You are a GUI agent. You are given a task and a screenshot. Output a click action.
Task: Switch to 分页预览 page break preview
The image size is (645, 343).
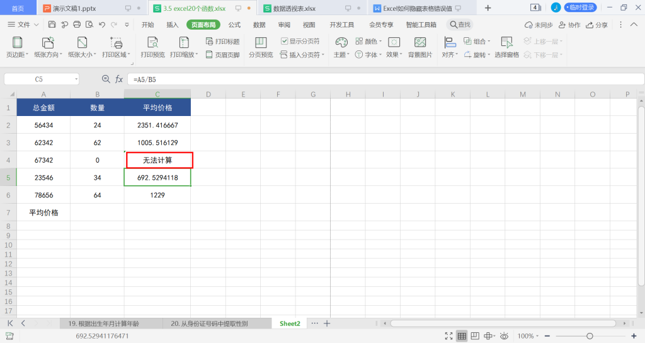(x=261, y=47)
